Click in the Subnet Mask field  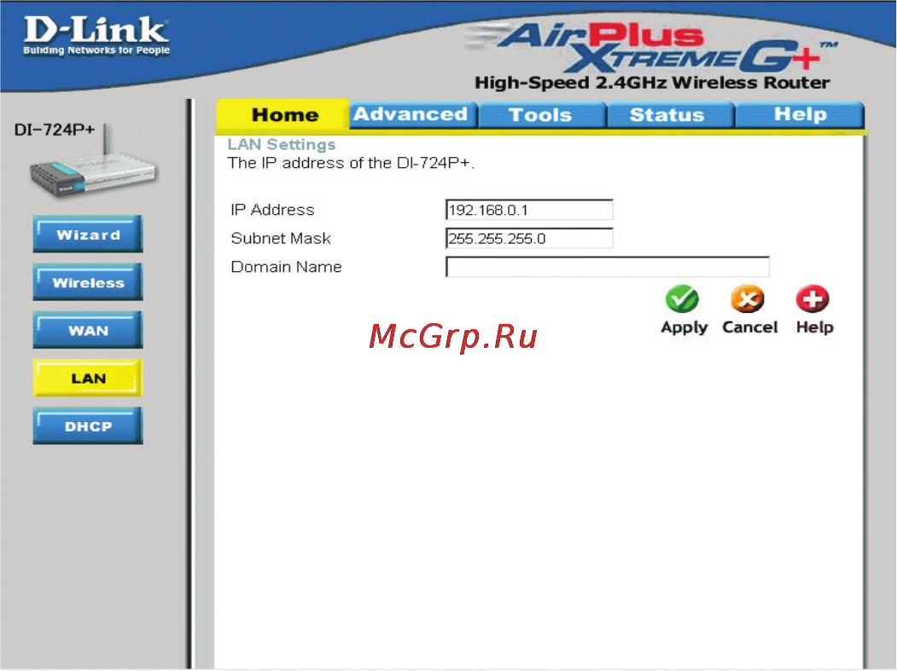point(529,239)
